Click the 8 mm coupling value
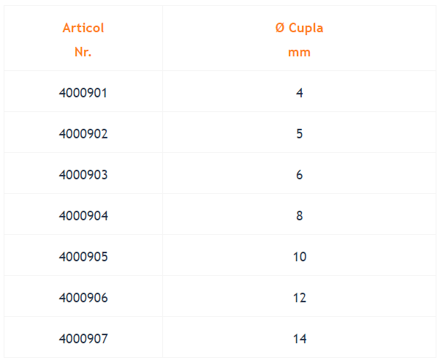 coord(300,216)
